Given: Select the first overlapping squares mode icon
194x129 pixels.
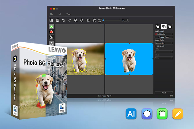Looking at the screenshot, I should pos(158,26).
